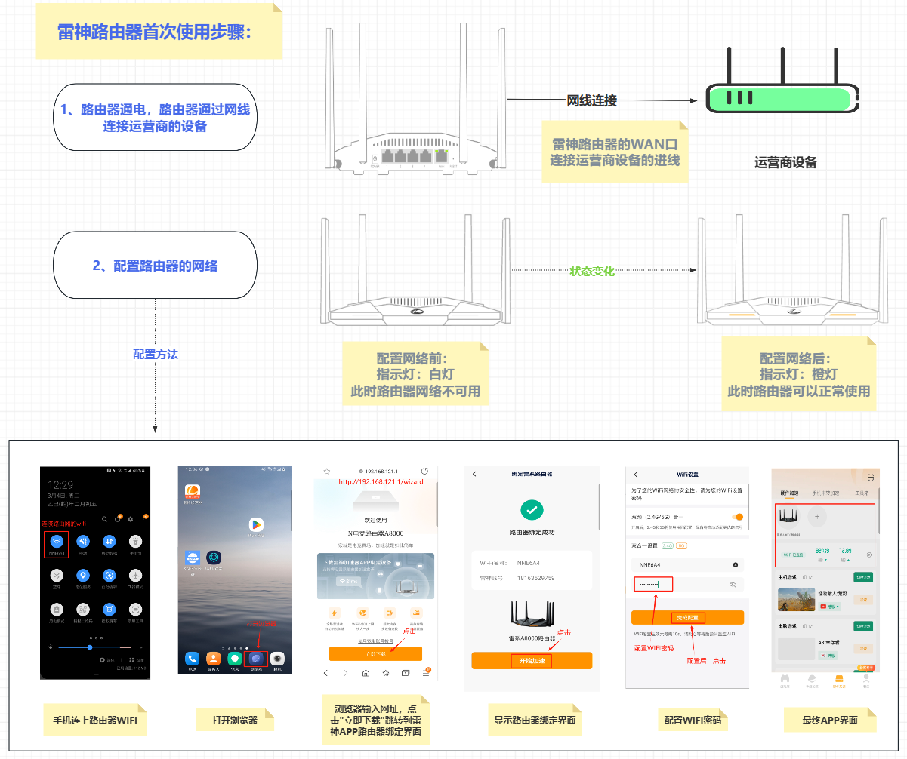Open the settings gear in notification panel
The image size is (907, 759).
130,519
